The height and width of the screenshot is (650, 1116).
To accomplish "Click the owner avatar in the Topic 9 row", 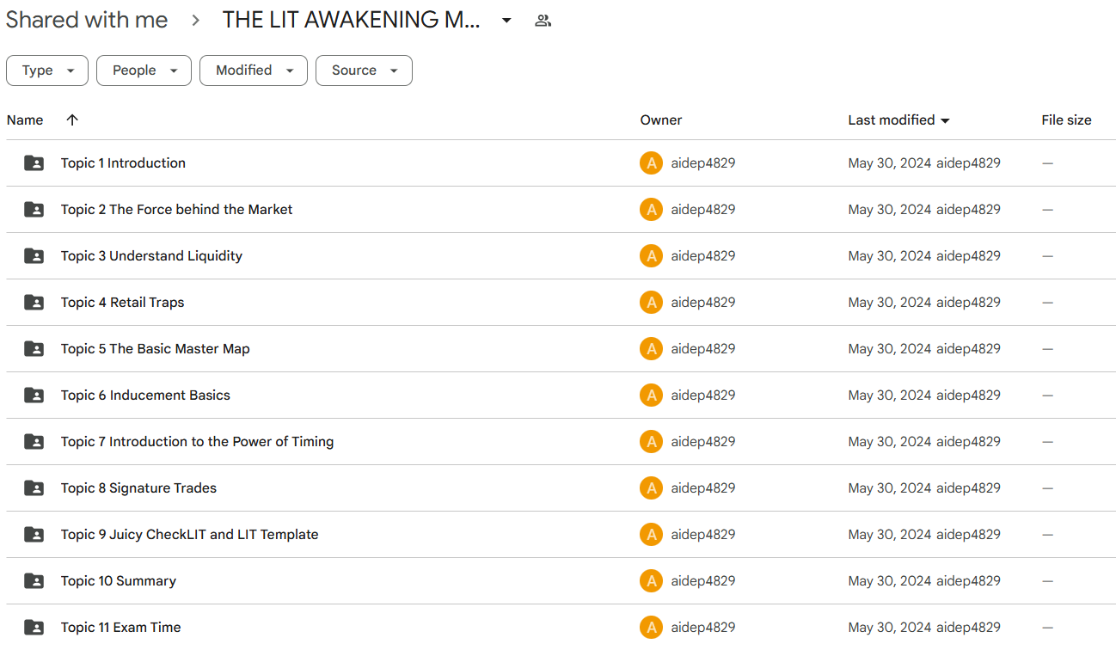I will pos(652,534).
